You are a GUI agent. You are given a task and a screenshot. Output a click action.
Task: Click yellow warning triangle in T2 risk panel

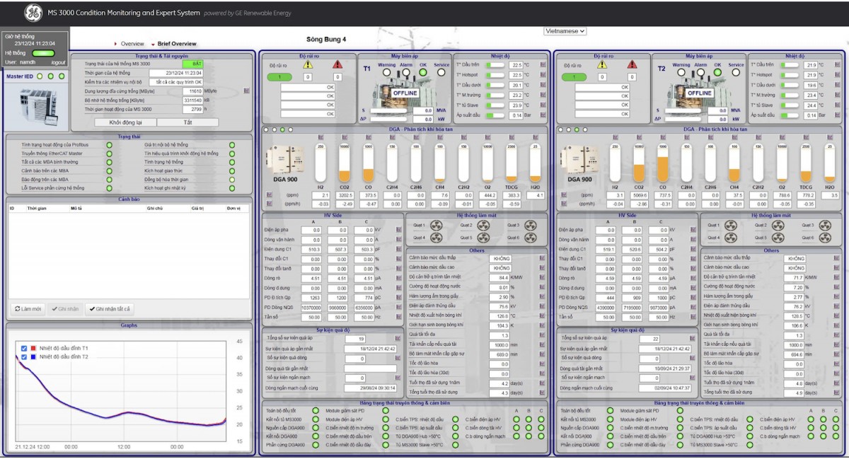coord(602,64)
